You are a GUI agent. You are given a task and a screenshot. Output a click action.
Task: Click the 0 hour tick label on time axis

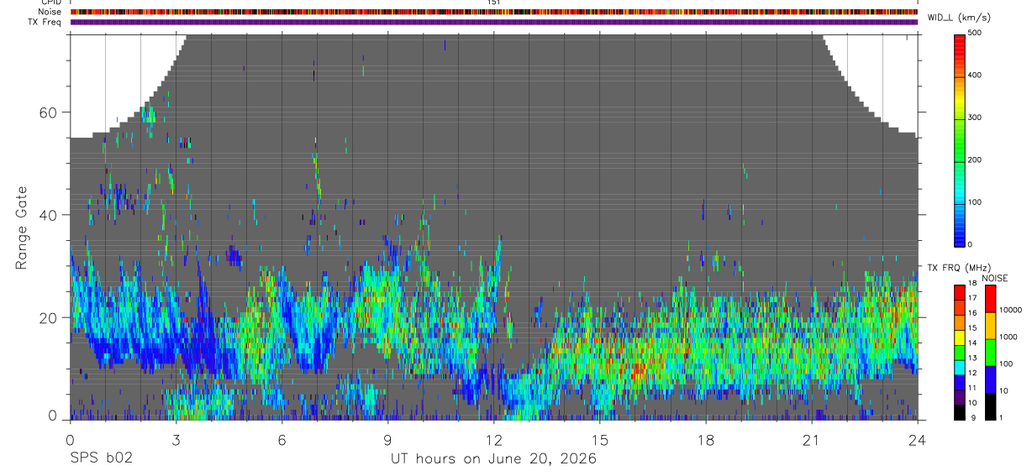(70, 440)
